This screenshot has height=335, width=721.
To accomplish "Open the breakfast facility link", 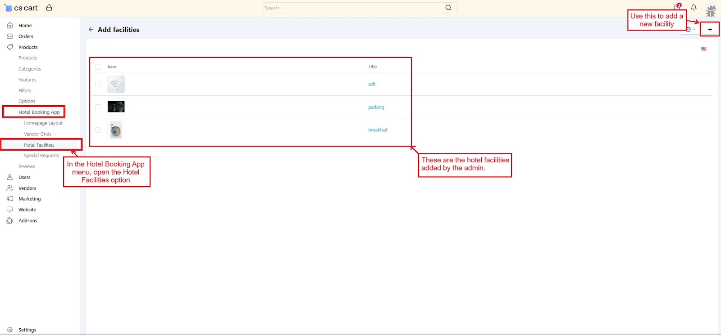I will tap(378, 130).
